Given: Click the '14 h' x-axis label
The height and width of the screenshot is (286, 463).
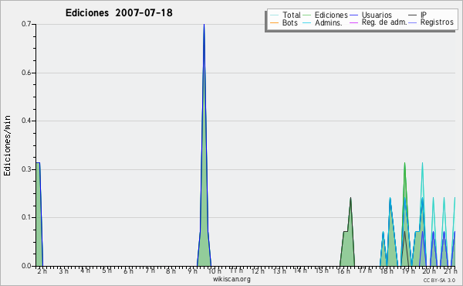Looking at the screenshot, I should [x=300, y=271].
